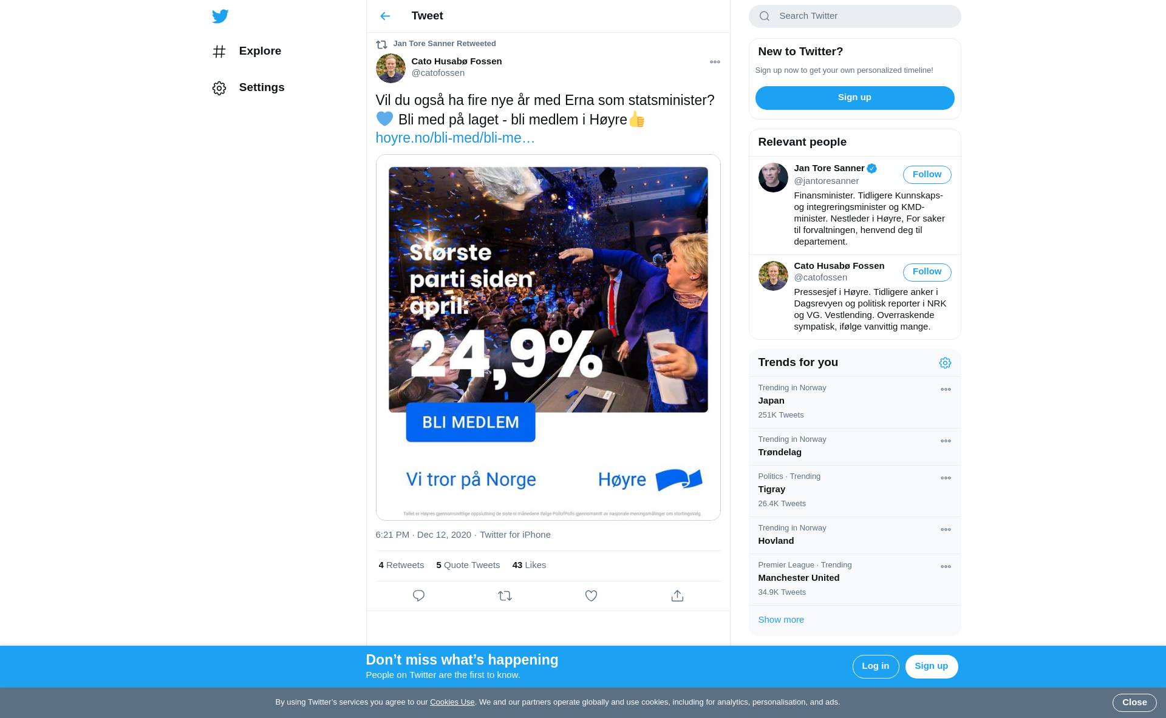1166x718 pixels.
Task: Follow Jan Tore Sanner
Action: (927, 175)
